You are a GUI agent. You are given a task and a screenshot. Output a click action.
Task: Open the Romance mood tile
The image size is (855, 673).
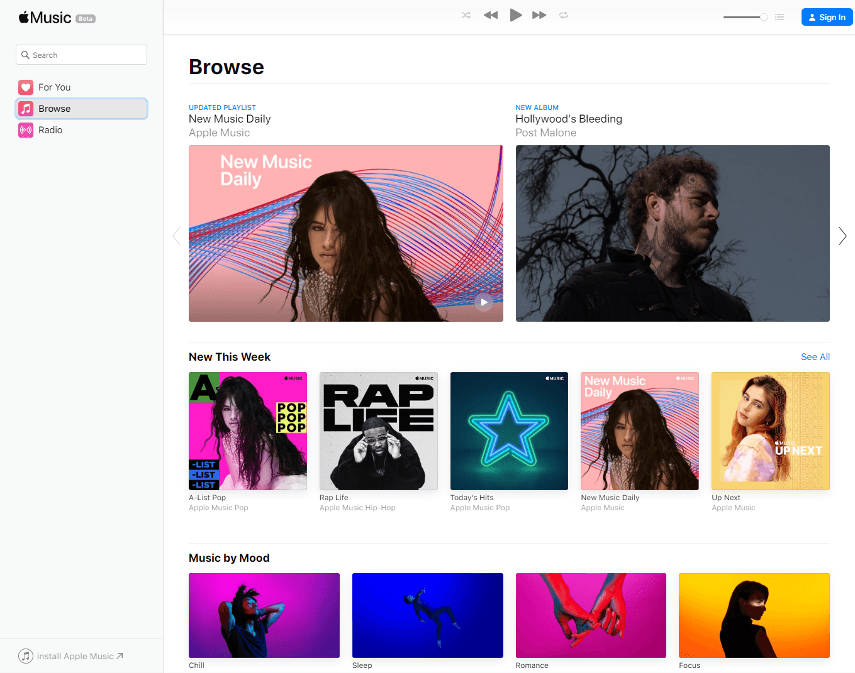click(x=591, y=615)
